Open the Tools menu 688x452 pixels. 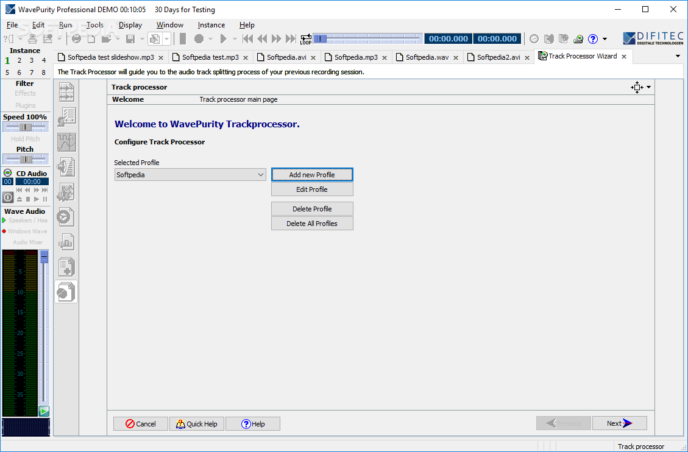pyautogui.click(x=95, y=25)
